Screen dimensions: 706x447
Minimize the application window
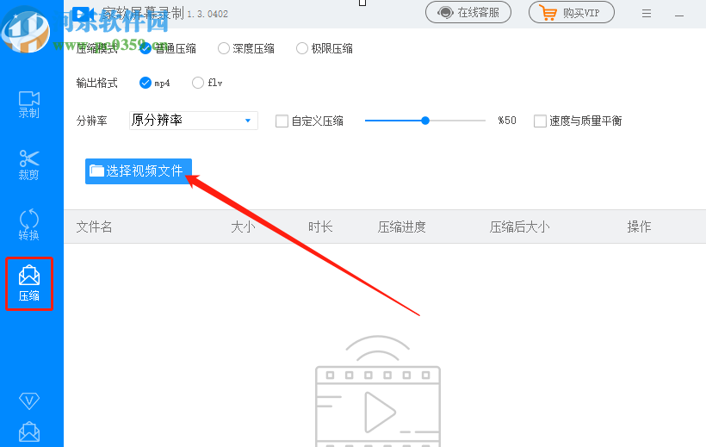coord(679,16)
